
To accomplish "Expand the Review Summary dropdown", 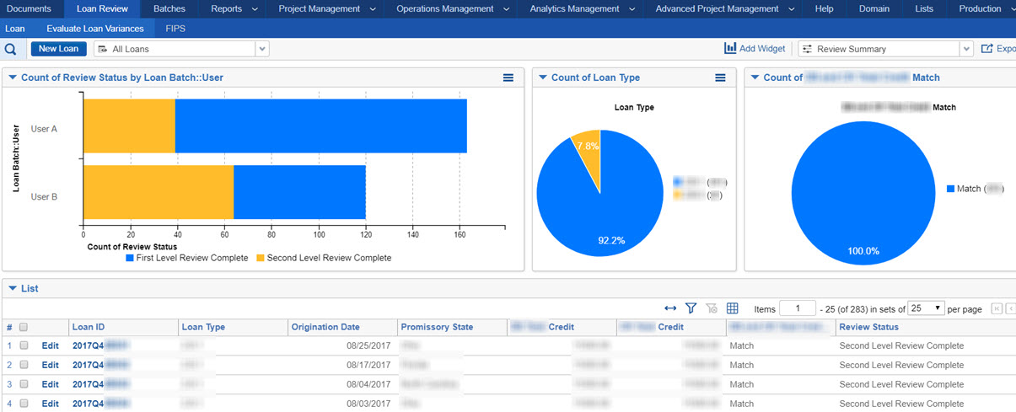I will coord(966,49).
